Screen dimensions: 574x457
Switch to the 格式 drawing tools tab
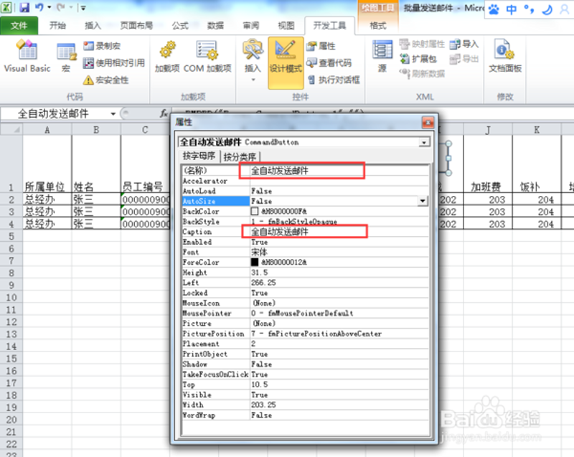tap(378, 26)
